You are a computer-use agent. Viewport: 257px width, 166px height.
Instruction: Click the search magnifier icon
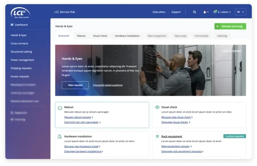(x=195, y=12)
